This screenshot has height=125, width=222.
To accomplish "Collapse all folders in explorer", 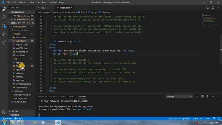I will click(33, 23).
